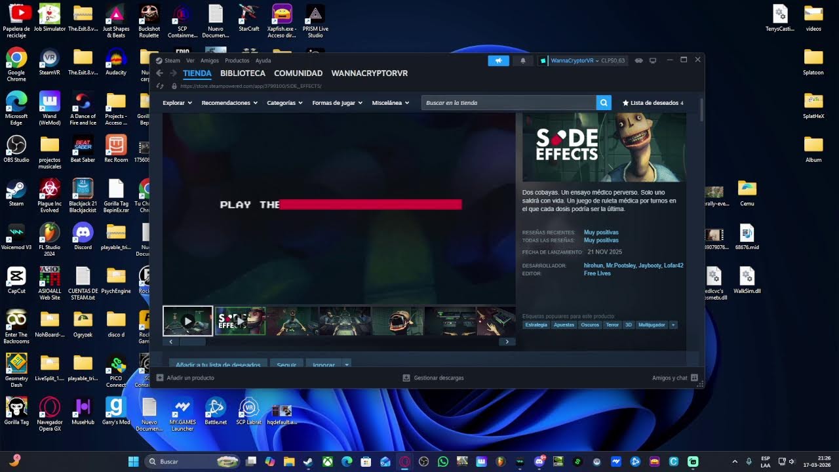This screenshot has width=839, height=472.
Task: Open Microsoft Edge desktop icon
Action: point(16,108)
